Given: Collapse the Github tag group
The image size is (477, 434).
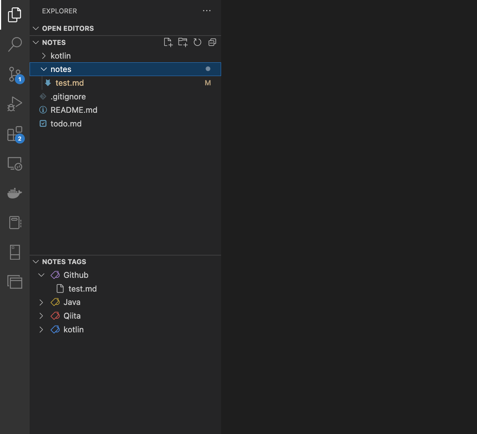Looking at the screenshot, I should [x=41, y=275].
